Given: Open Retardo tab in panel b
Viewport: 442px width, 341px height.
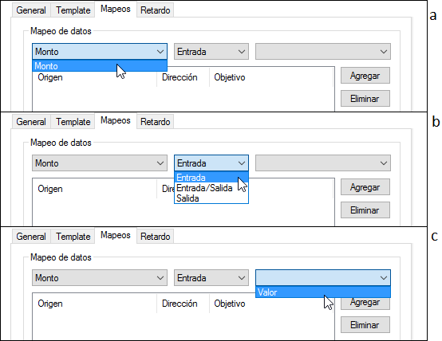Looking at the screenshot, I should (155, 122).
